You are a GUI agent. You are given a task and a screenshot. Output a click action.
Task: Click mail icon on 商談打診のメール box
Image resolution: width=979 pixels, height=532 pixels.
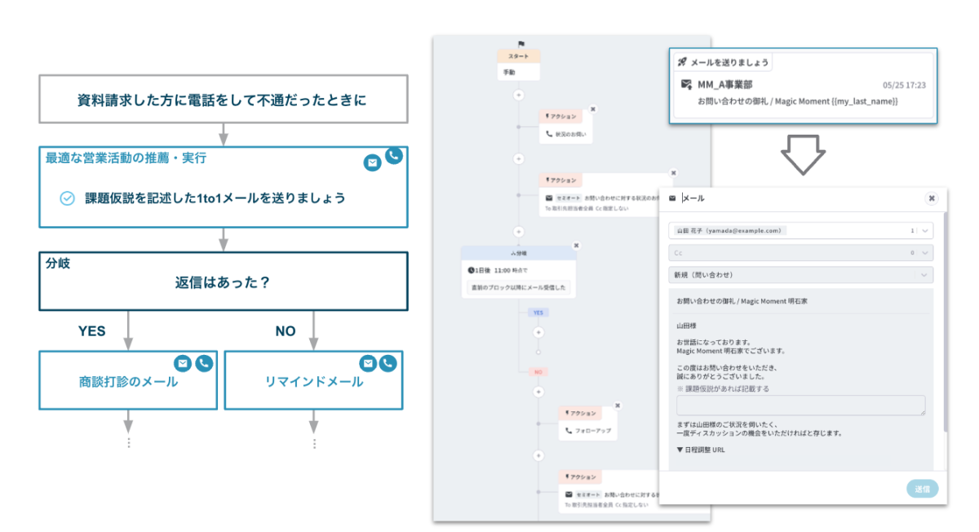coord(183,363)
